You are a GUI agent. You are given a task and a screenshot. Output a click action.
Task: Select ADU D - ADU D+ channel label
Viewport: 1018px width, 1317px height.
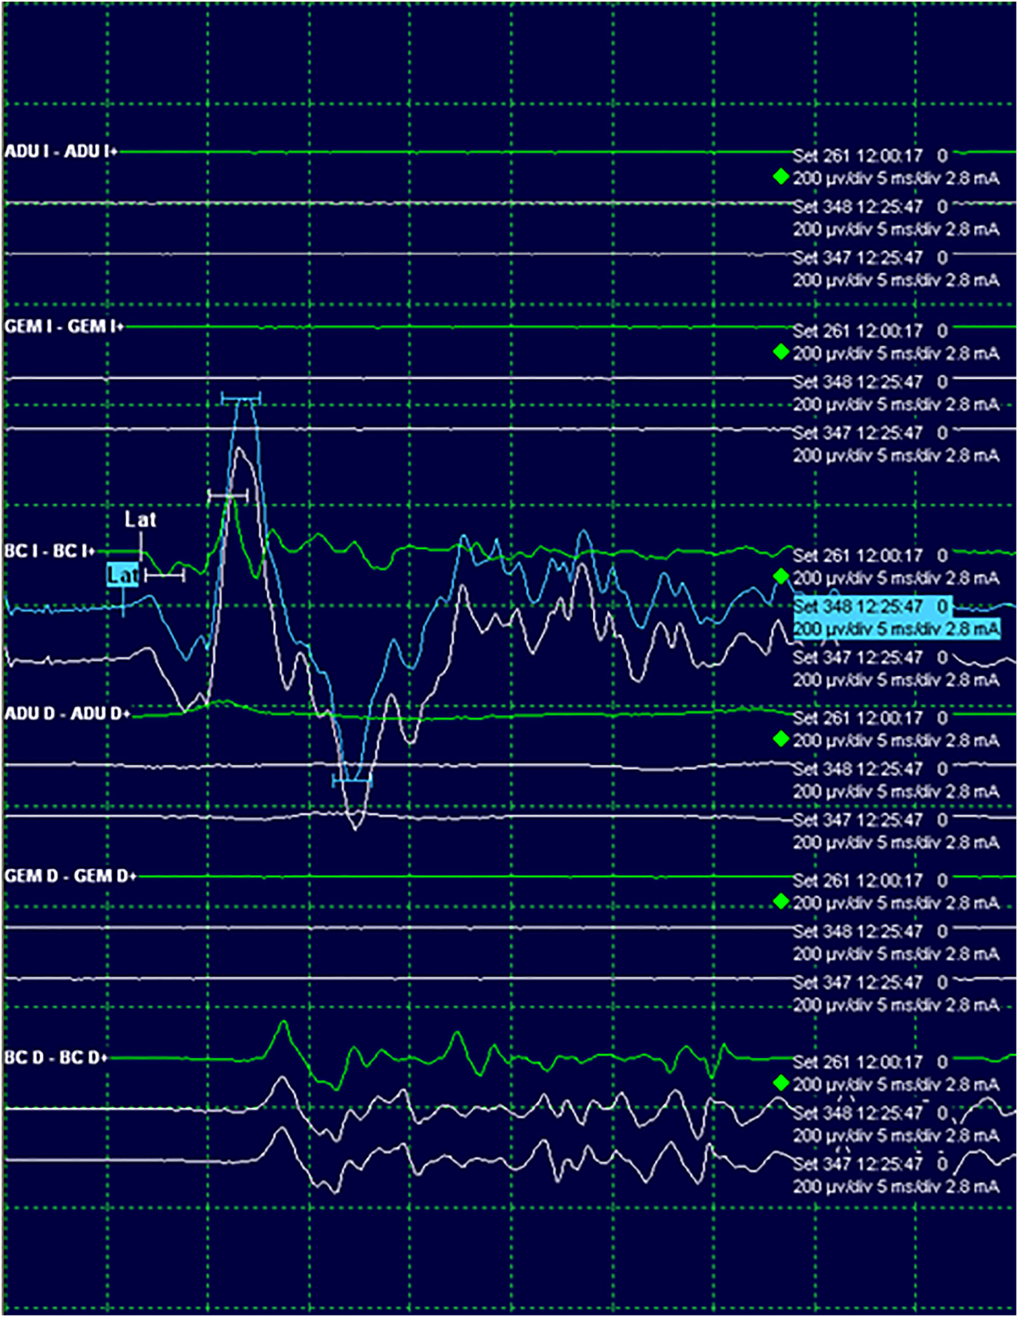[67, 714]
